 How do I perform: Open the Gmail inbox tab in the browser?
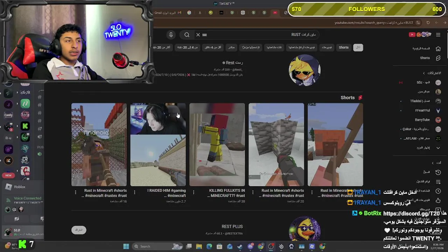[x=168, y=13]
